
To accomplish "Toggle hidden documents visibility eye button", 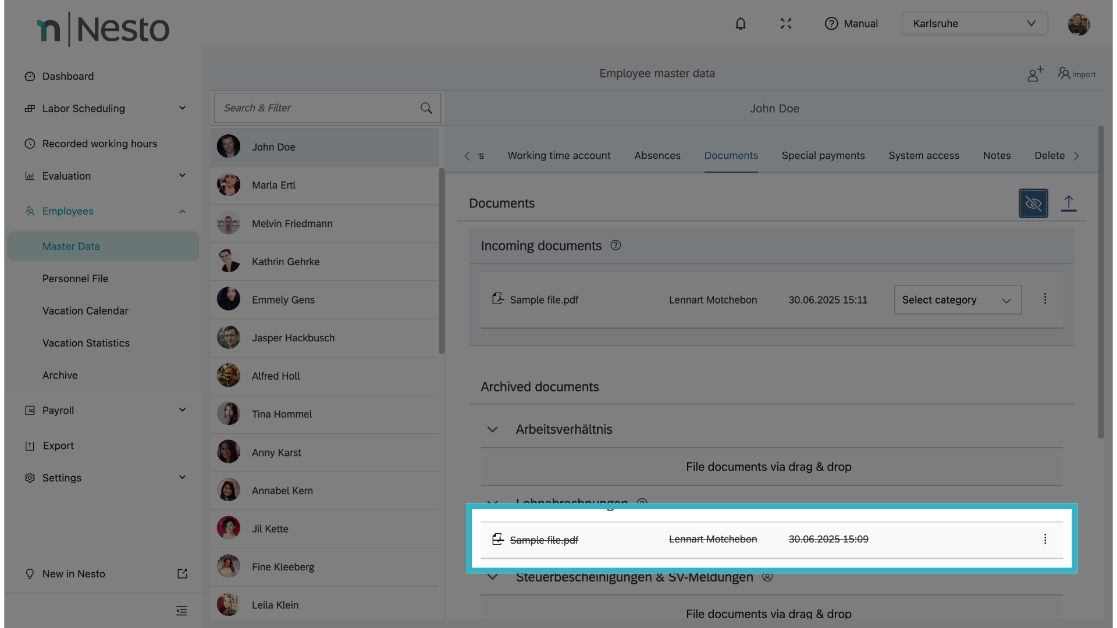I will [x=1033, y=204].
